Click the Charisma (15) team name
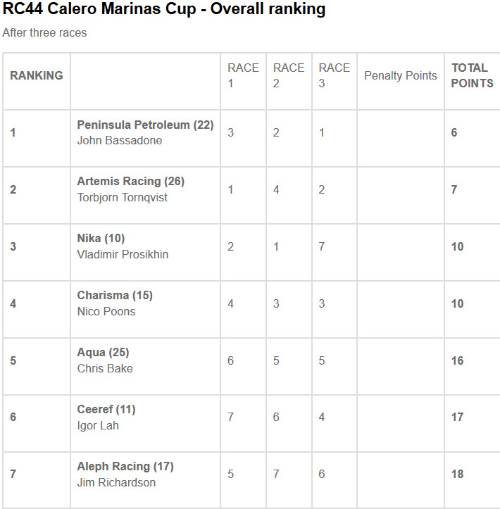Screen dimensions: 500x509 (x=115, y=296)
